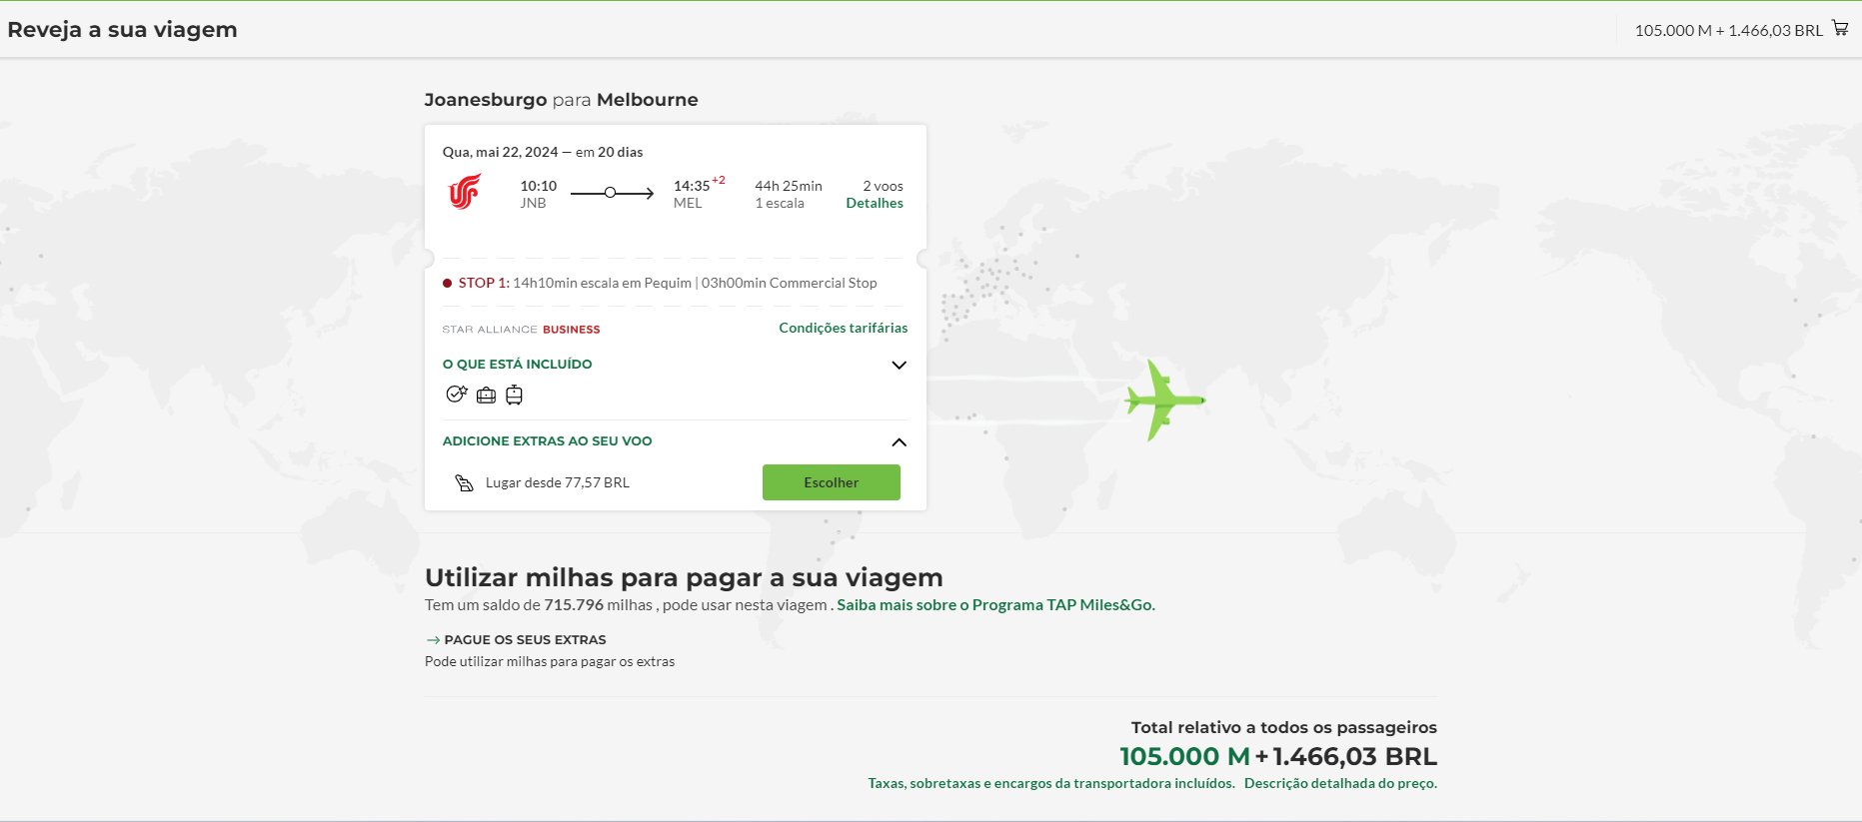Screen dimensions: 1862x822
Task: Click the red STOP 1 bullet marker
Action: 447,284
